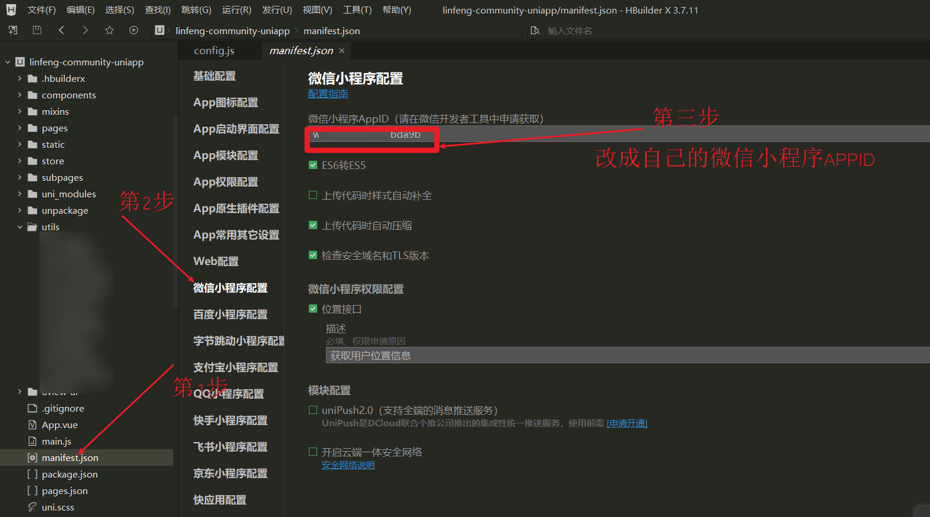Viewport: 930px width, 517px height.
Task: Expand the mixins folder chevron
Action: click(x=19, y=111)
